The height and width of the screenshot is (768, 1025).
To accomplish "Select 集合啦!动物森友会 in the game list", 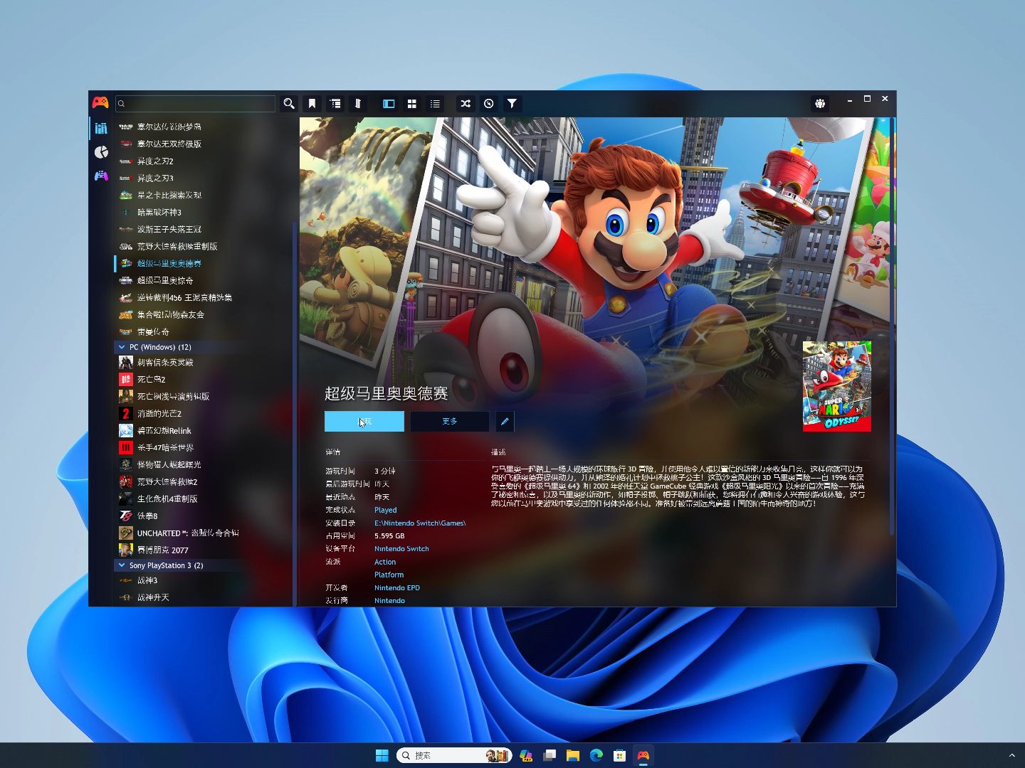I will (x=203, y=314).
